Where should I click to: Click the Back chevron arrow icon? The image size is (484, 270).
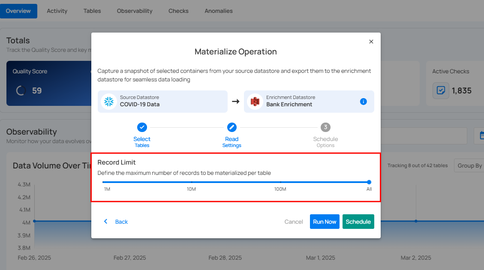106,222
